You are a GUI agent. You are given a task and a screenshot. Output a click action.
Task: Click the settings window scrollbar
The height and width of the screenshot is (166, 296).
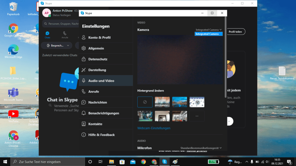pos(225,58)
